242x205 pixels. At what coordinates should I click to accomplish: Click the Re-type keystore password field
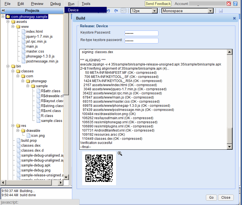(x=141, y=41)
